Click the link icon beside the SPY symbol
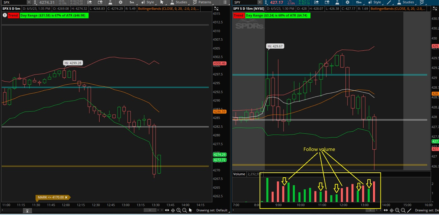Image resolution: width=439 pixels, height=215 pixels. click(x=266, y=2)
